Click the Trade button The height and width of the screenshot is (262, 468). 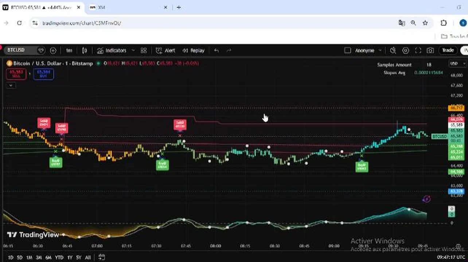click(448, 50)
